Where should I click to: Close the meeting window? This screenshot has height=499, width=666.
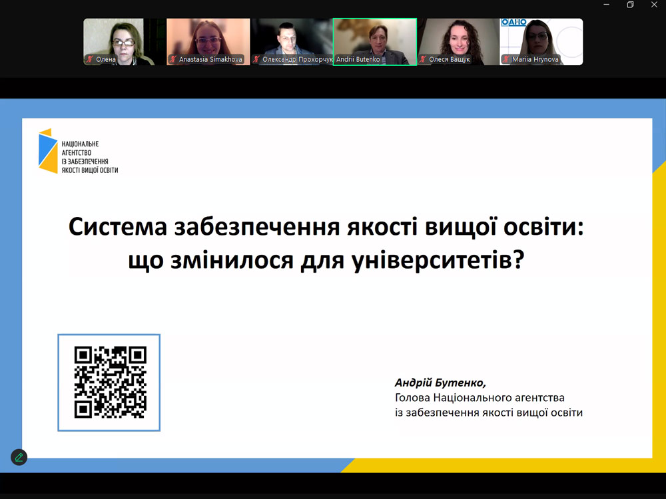pyautogui.click(x=654, y=5)
